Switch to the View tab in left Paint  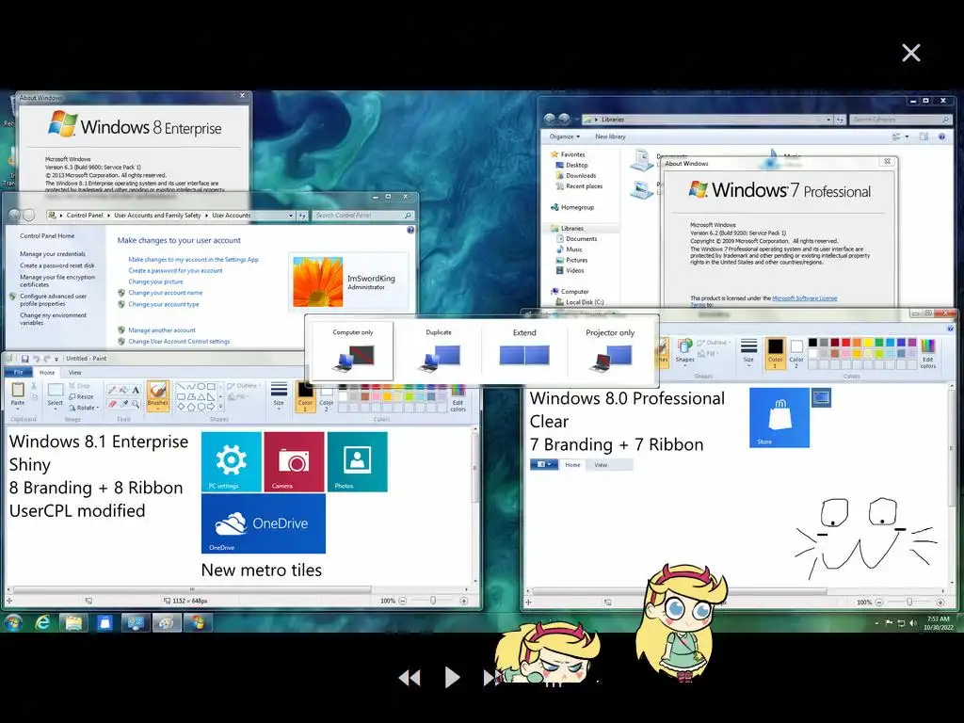point(75,372)
